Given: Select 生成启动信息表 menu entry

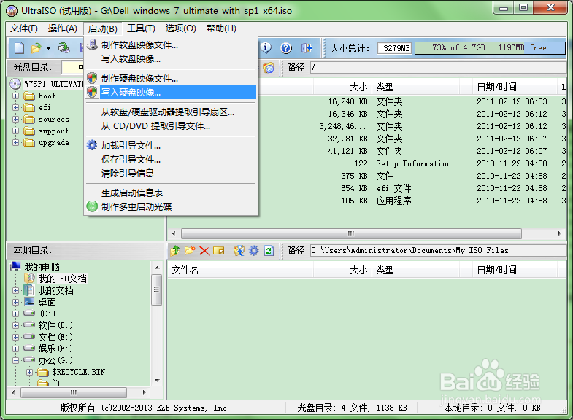Looking at the screenshot, I should pos(171,192).
